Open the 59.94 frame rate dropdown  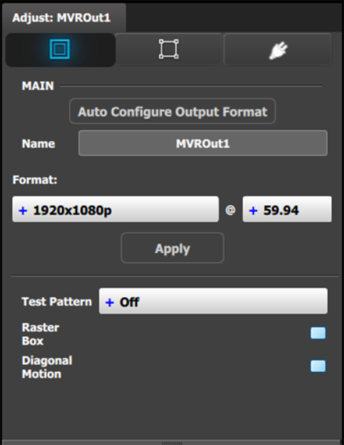[x=287, y=209]
